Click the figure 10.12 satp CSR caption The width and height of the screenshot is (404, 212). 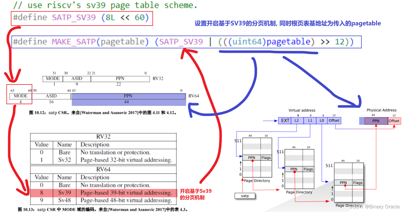[103, 113]
